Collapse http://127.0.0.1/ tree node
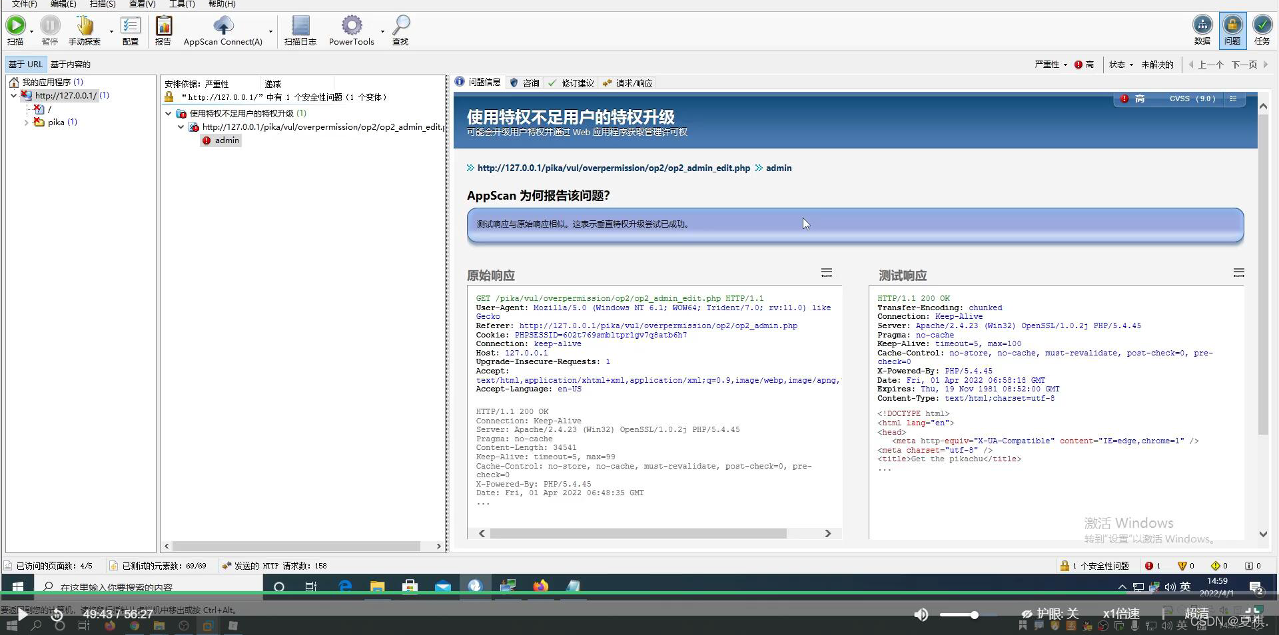 [13, 96]
